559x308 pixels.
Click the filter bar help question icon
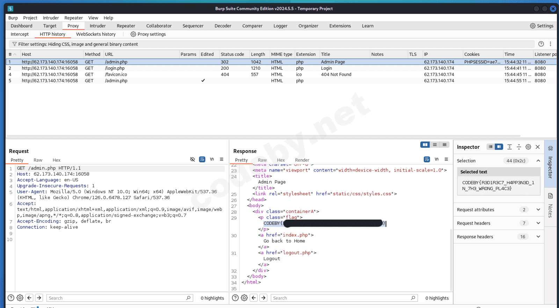click(x=541, y=44)
